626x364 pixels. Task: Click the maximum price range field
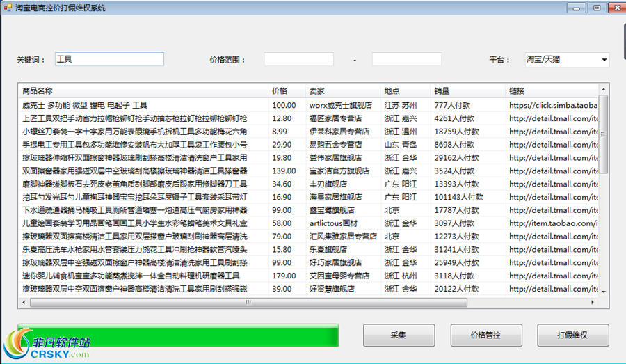point(407,59)
